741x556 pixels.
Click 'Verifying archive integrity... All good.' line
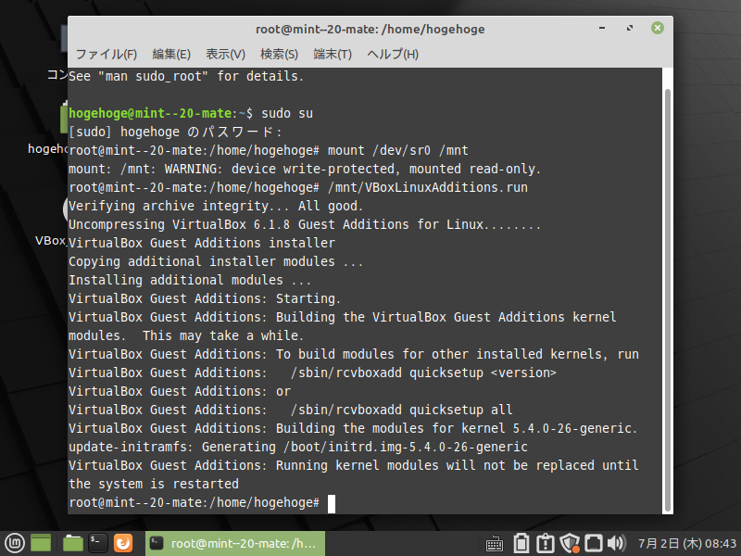coord(216,206)
